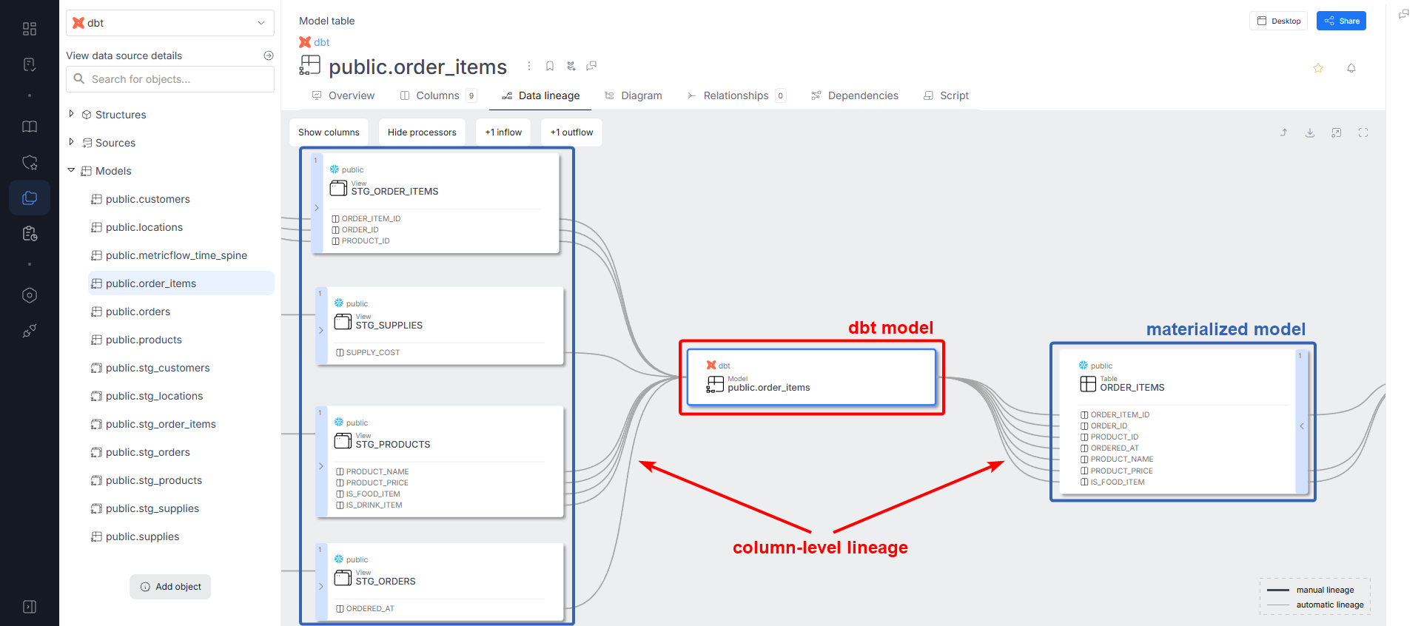The height and width of the screenshot is (626, 1421).
Task: Open the Relationships tab
Action: click(x=736, y=95)
